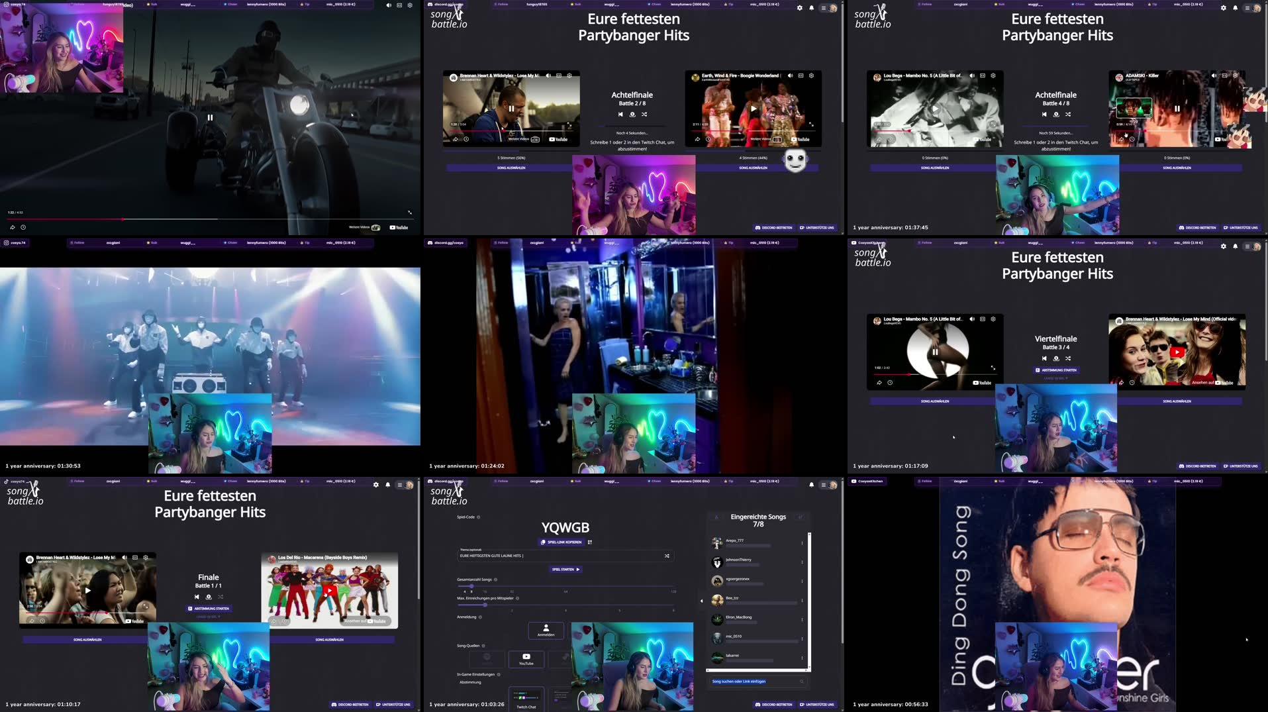Click the skip-back icon under Achtelfinale Battle 2/8
Viewport: 1268px width, 712px height.
click(620, 114)
